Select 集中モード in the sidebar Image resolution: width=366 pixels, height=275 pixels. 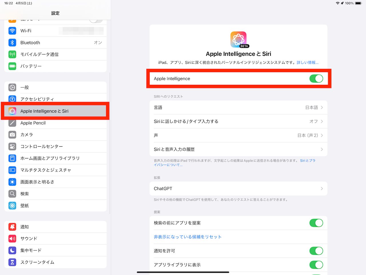pos(55,250)
